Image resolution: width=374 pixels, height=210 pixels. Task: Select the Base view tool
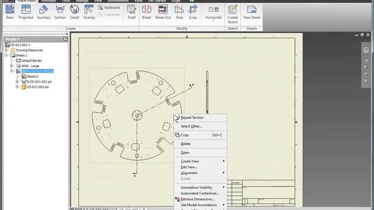[10, 12]
